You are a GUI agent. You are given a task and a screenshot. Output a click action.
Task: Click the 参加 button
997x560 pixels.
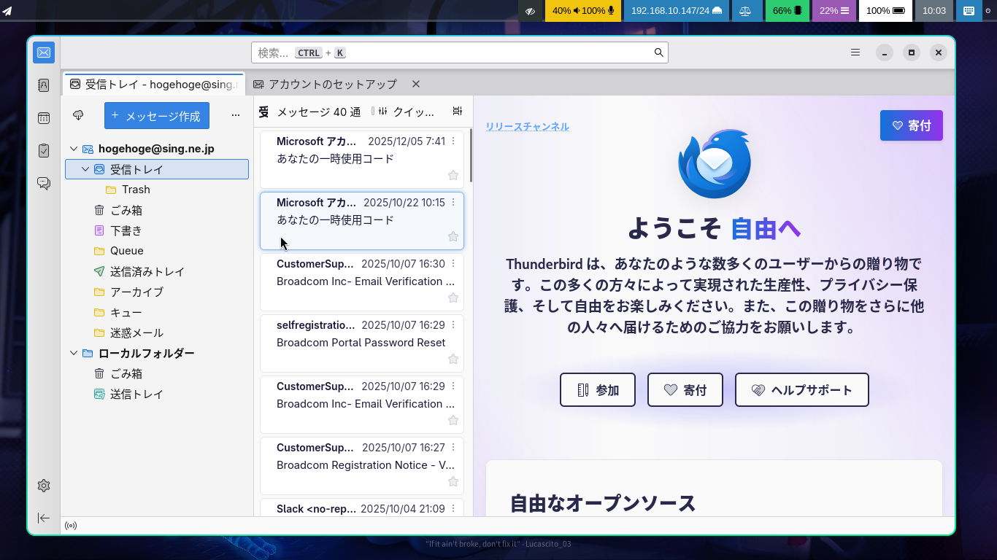[x=598, y=390]
